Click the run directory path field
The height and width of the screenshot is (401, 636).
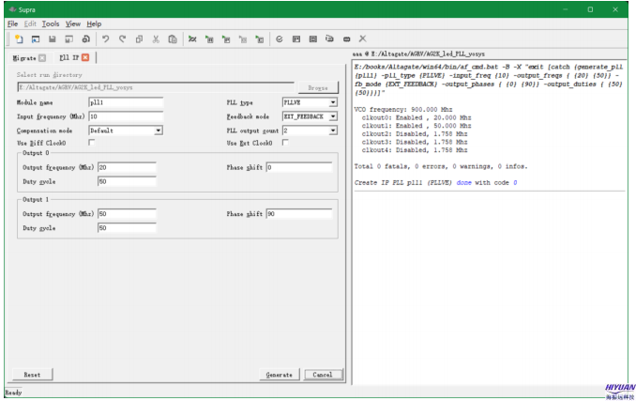(156, 87)
